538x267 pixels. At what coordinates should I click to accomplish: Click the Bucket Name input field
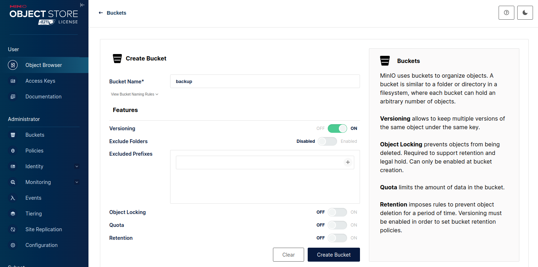click(265, 81)
